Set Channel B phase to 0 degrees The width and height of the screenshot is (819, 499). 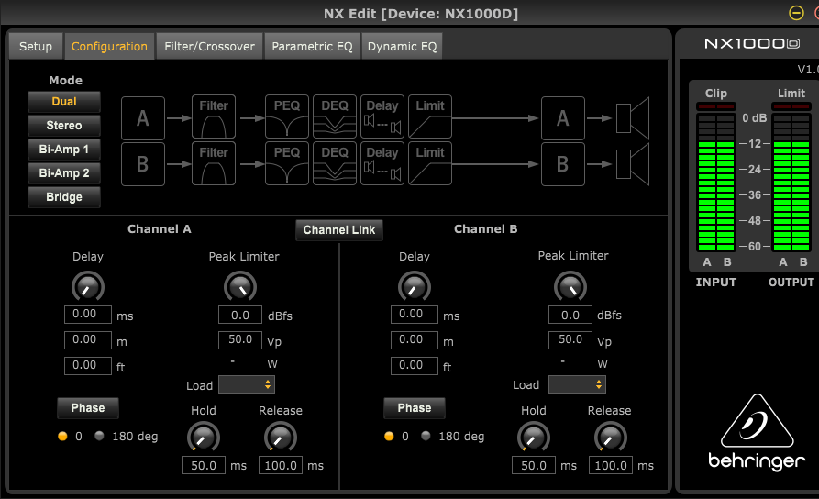(x=389, y=437)
